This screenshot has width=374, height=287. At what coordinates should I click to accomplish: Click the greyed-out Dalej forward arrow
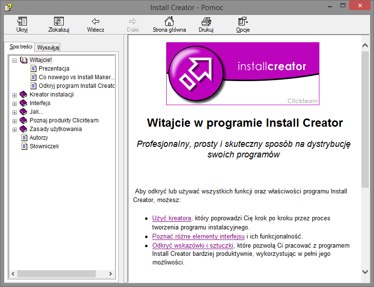click(x=133, y=21)
